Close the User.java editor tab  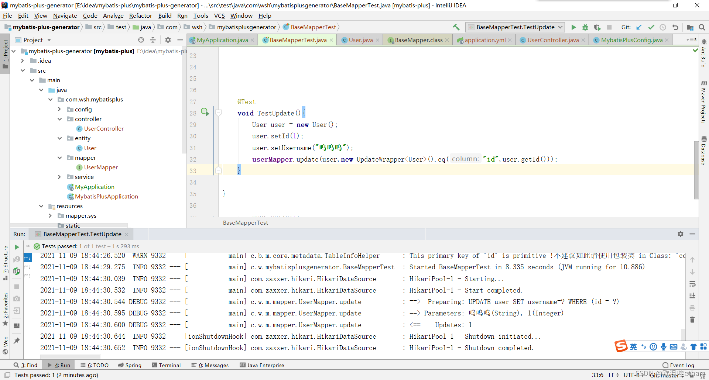(x=377, y=40)
